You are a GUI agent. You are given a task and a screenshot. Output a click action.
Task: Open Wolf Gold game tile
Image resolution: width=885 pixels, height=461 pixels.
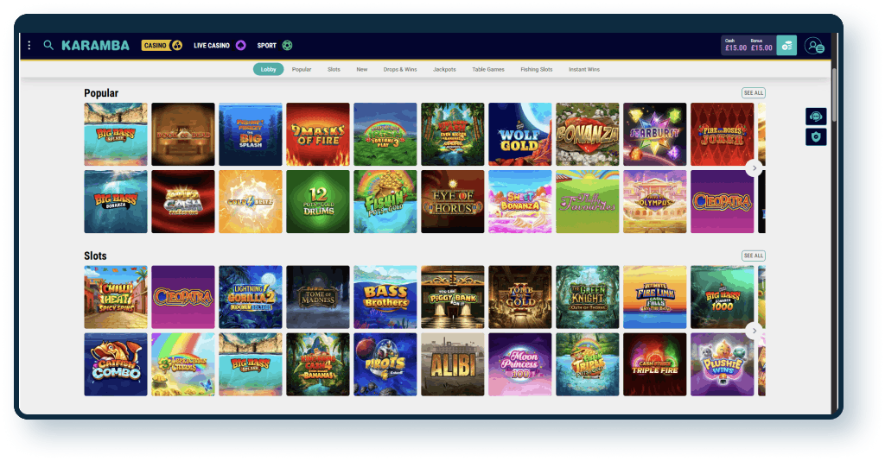click(x=519, y=134)
